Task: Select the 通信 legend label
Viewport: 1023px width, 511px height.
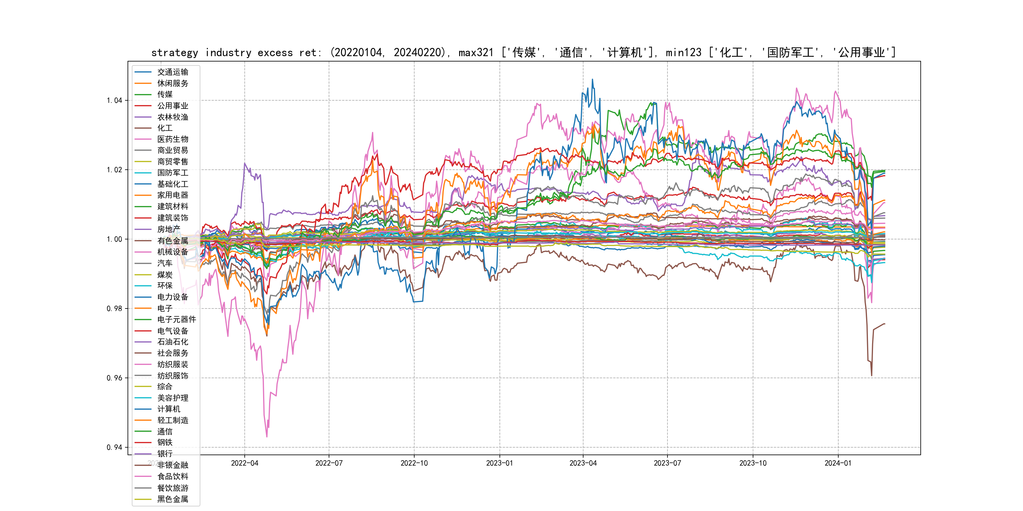Action: tap(165, 432)
